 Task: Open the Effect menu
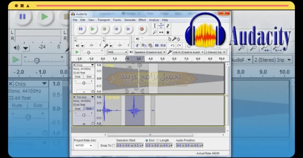pos(142,20)
